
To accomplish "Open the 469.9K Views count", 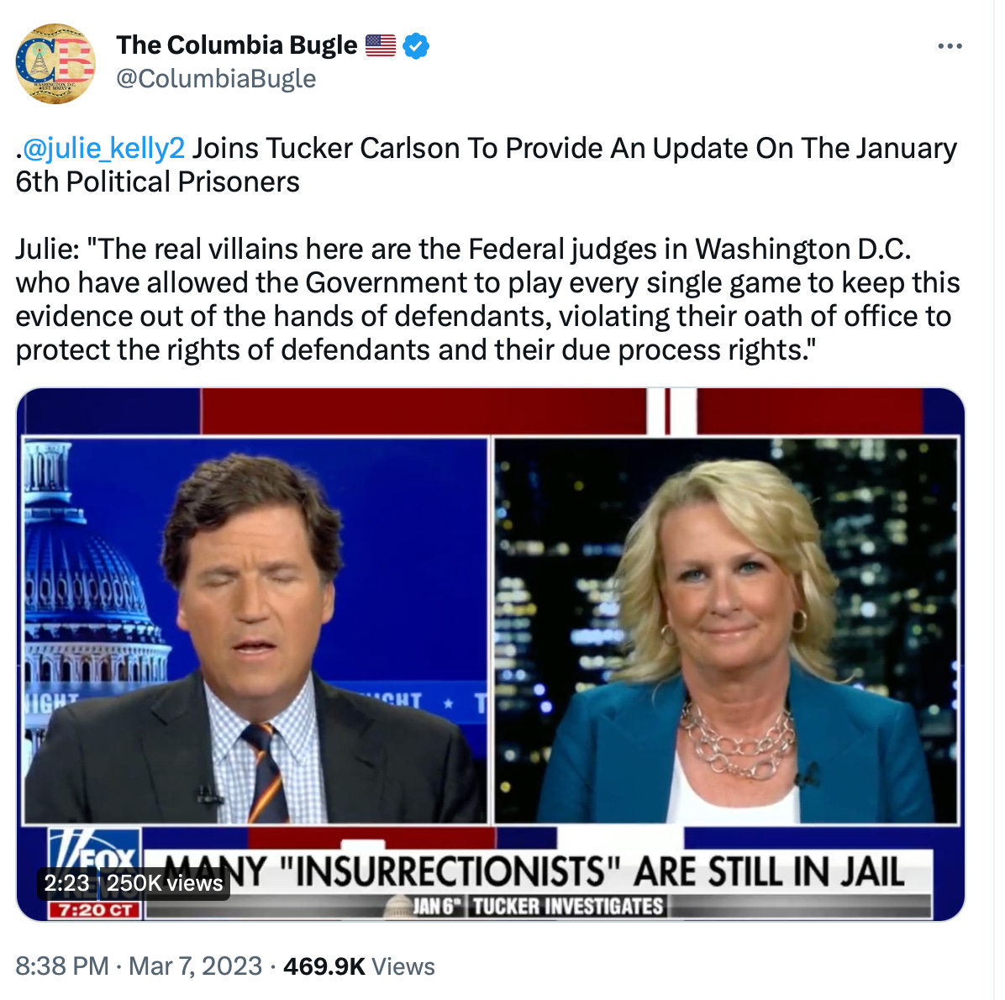I will click(359, 966).
